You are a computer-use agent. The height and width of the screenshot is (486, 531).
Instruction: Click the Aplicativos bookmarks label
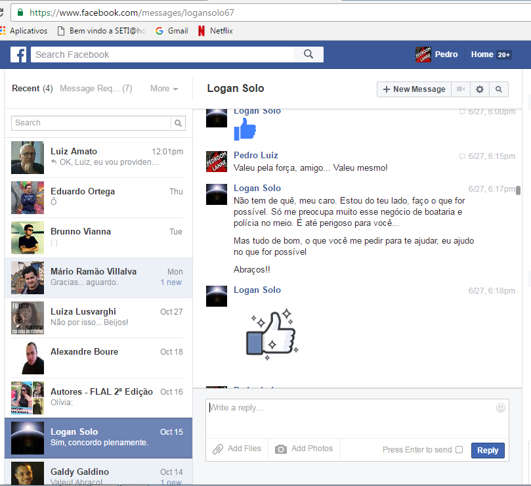point(28,31)
